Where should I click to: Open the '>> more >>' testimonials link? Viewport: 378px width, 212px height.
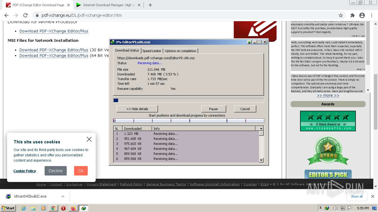click(x=328, y=95)
